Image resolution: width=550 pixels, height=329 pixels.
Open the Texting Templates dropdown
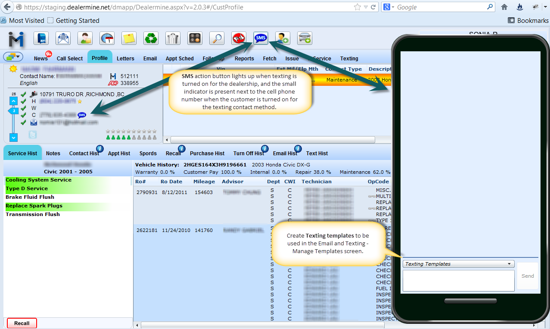click(458, 264)
